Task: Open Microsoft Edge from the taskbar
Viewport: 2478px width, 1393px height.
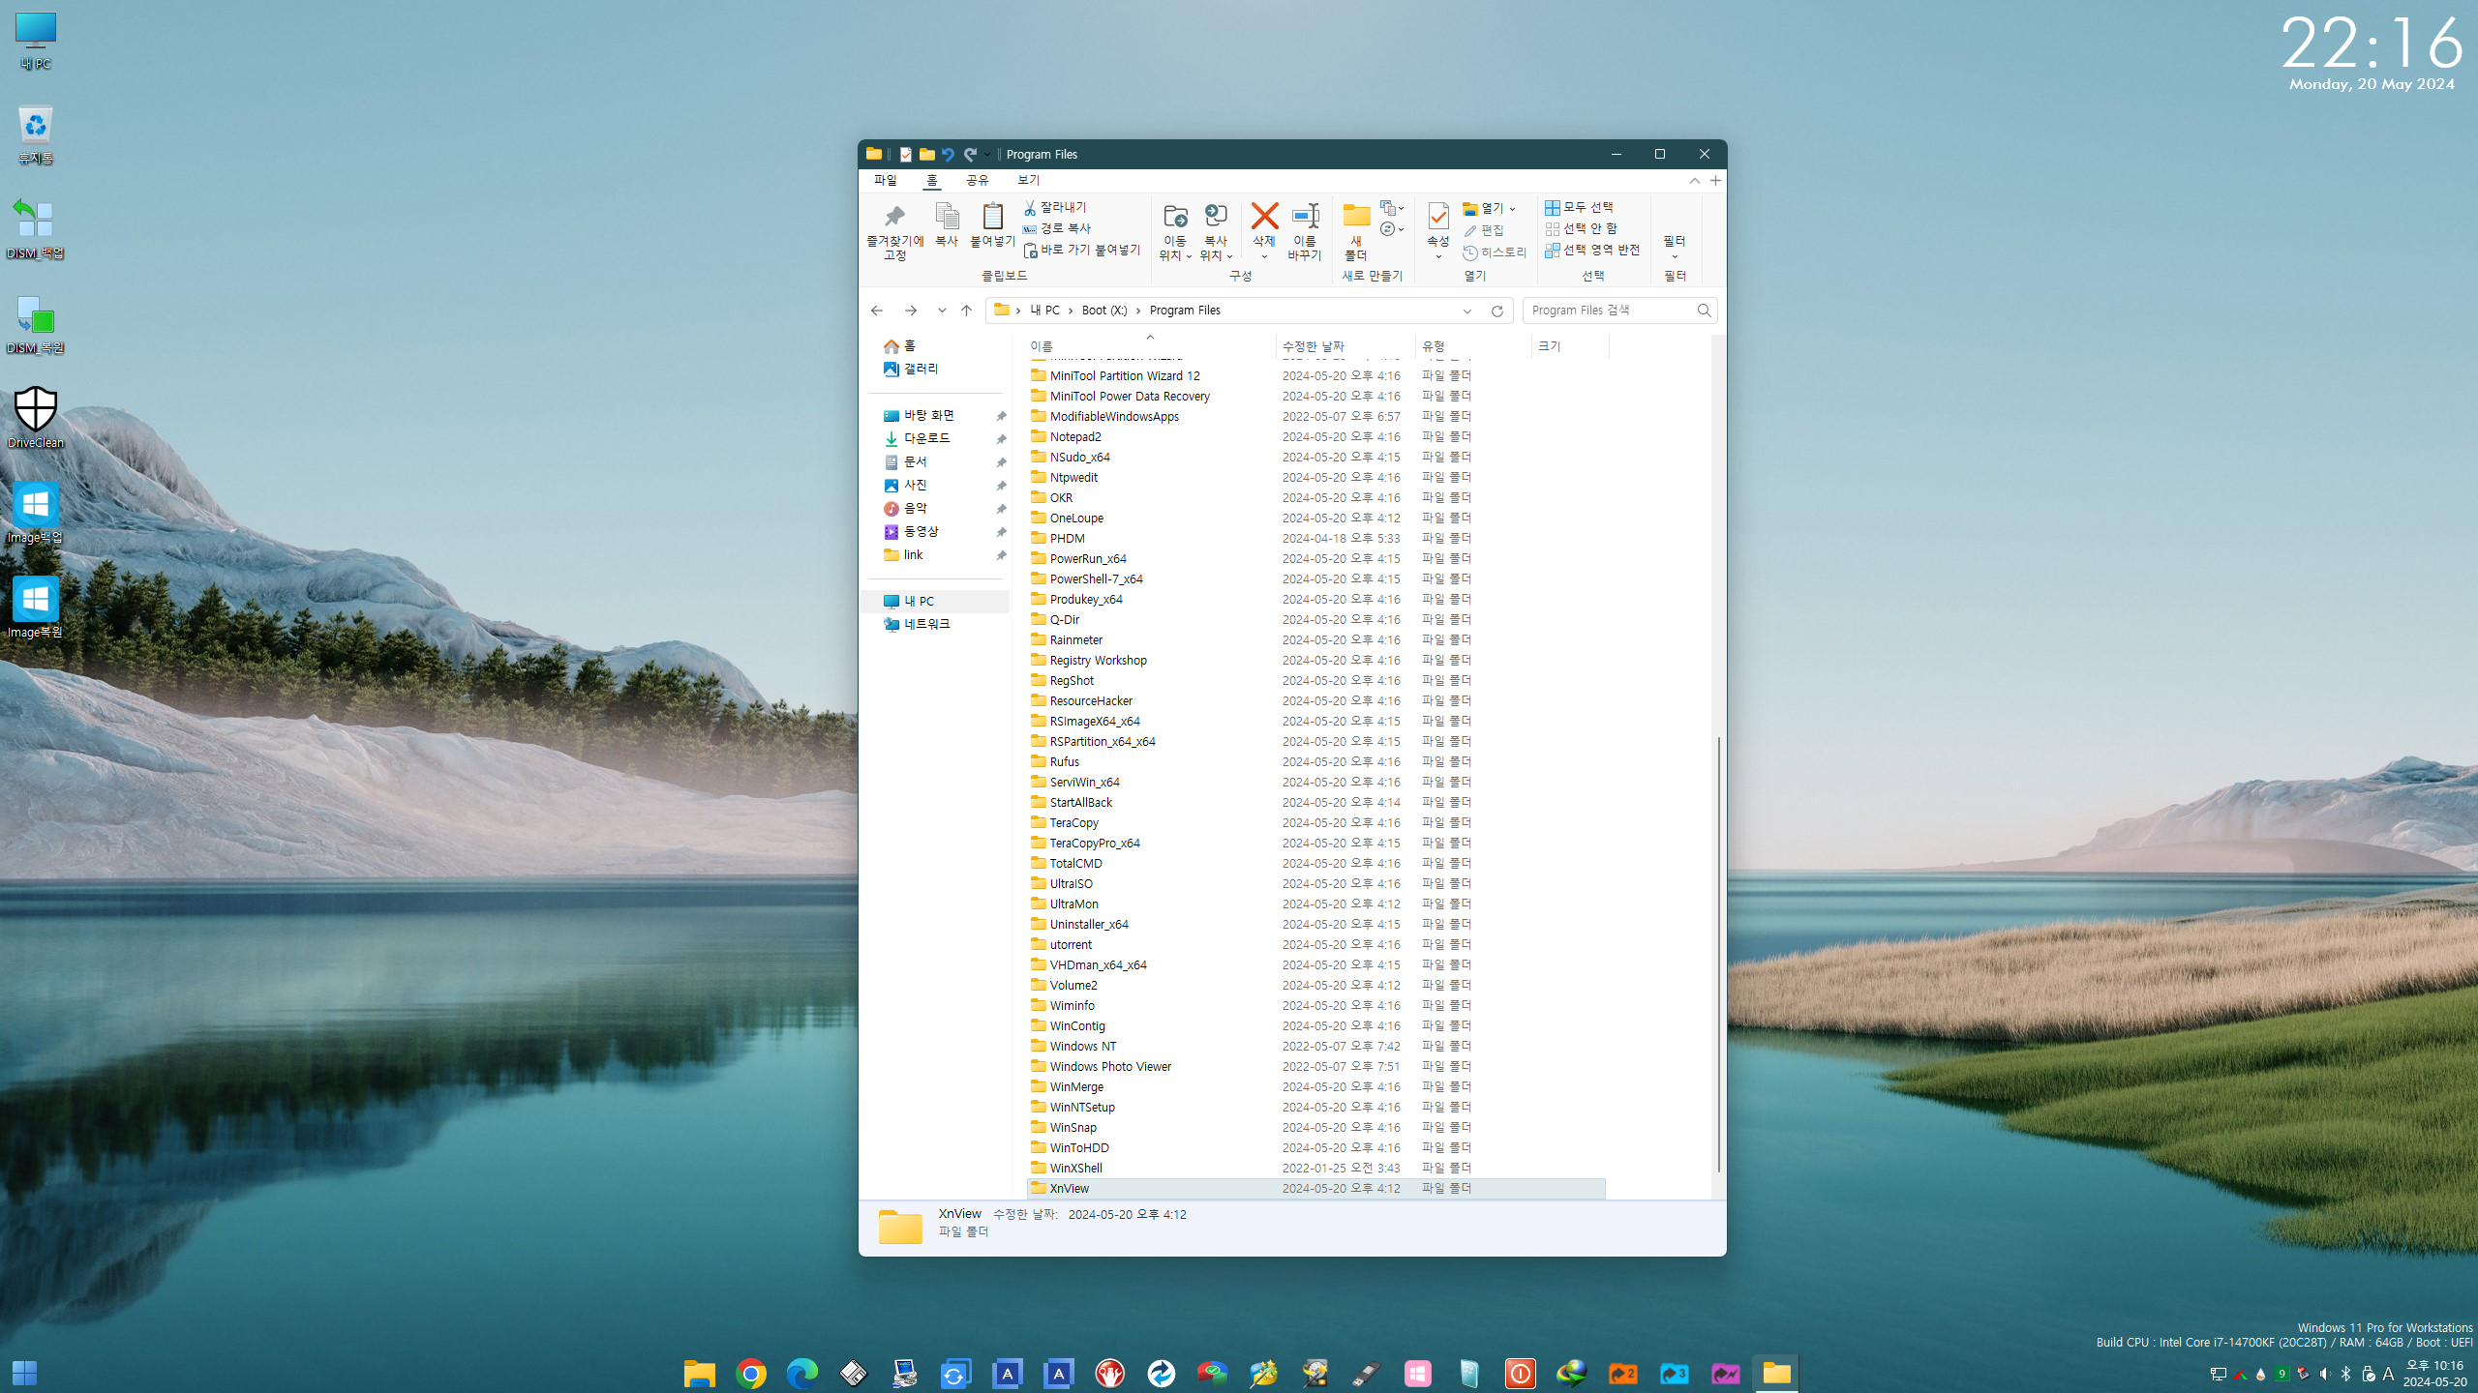Action: tap(801, 1373)
